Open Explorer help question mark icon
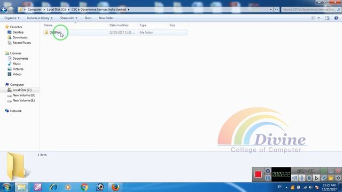Viewport: 342px width, 192px height. click(336, 18)
